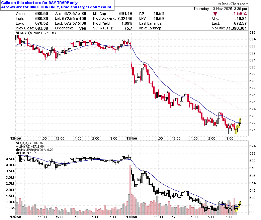
Task: Click the Fwd Dividend value 7.32446
Action: pos(125,19)
